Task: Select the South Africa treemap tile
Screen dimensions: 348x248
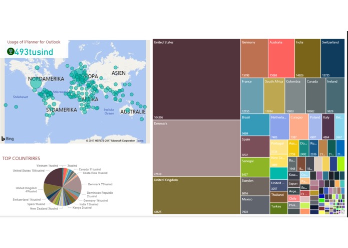Action: click(274, 96)
